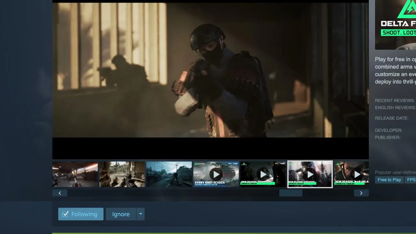The image size is (416, 234).
Task: Select the New Season 'Ahsarah' trailer thumbnail
Action: tap(310, 174)
